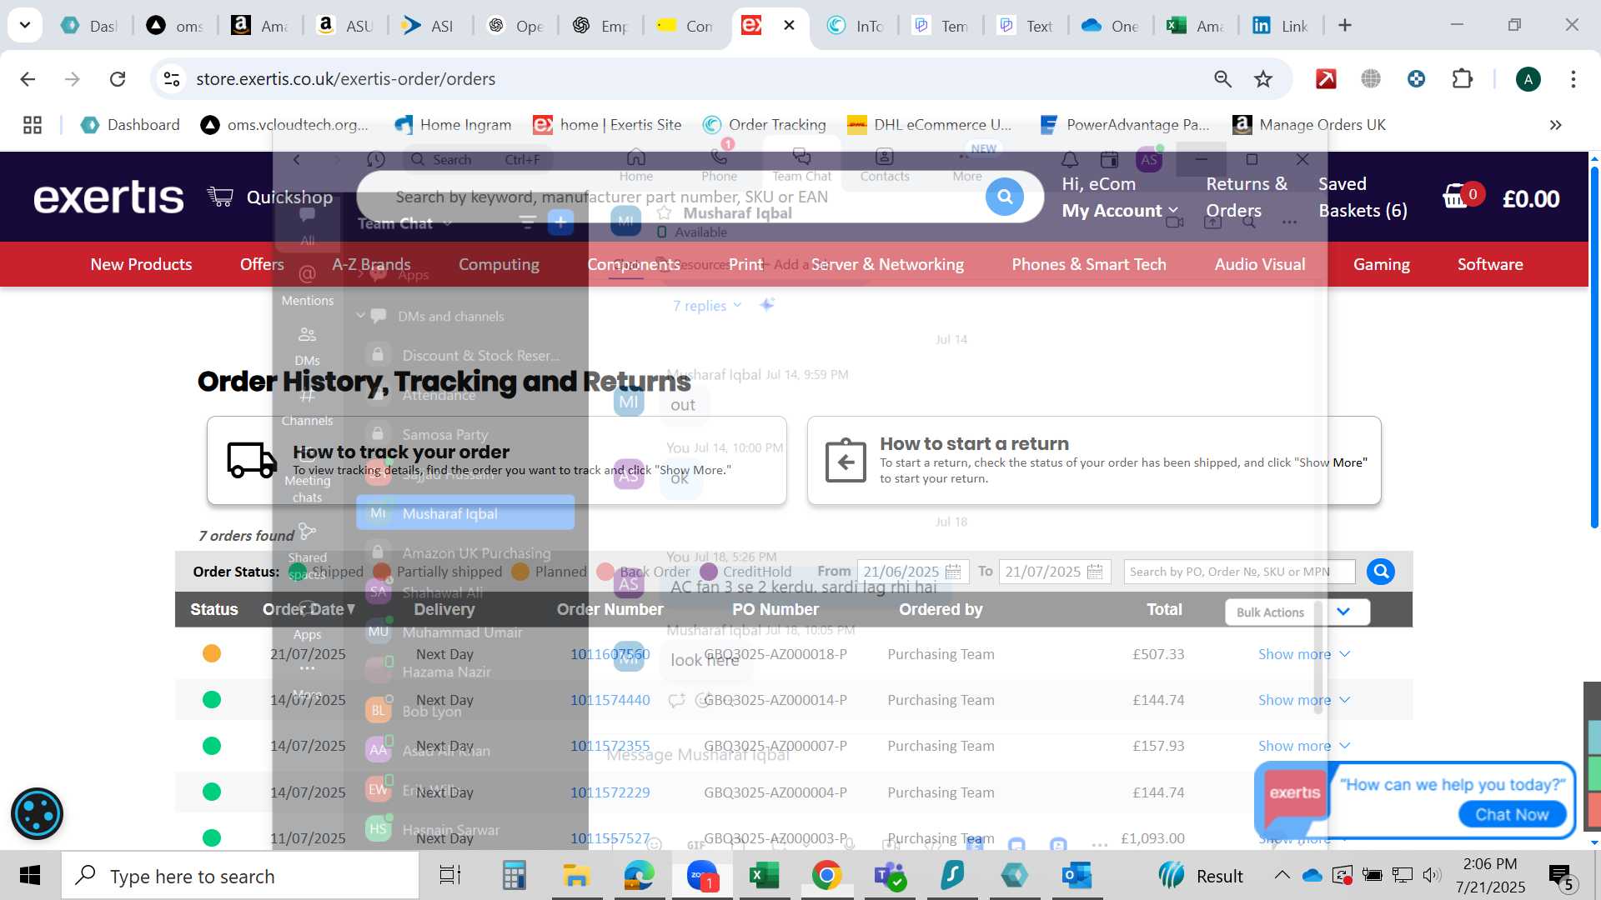This screenshot has width=1601, height=900.
Task: Open the From date calendar icon
Action: pos(953,572)
